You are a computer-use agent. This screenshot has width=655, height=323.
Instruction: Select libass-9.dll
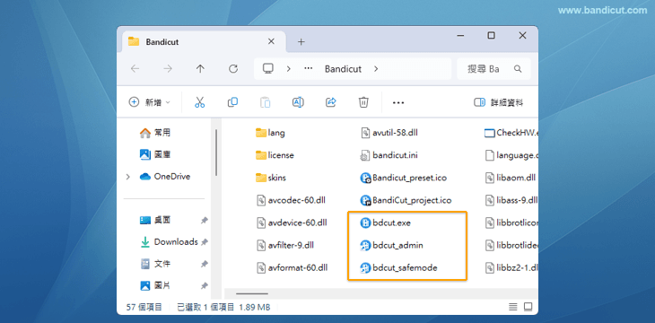click(511, 201)
